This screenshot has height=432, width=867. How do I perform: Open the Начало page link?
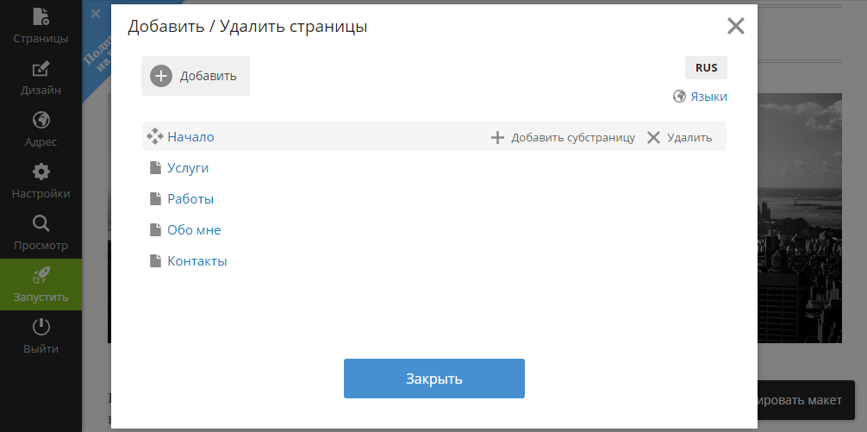[x=190, y=136]
